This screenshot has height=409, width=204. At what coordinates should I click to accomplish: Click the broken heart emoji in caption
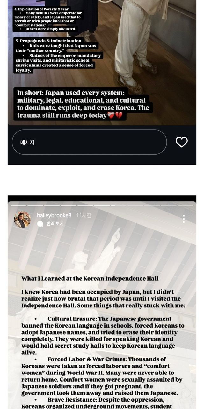[x=119, y=116]
